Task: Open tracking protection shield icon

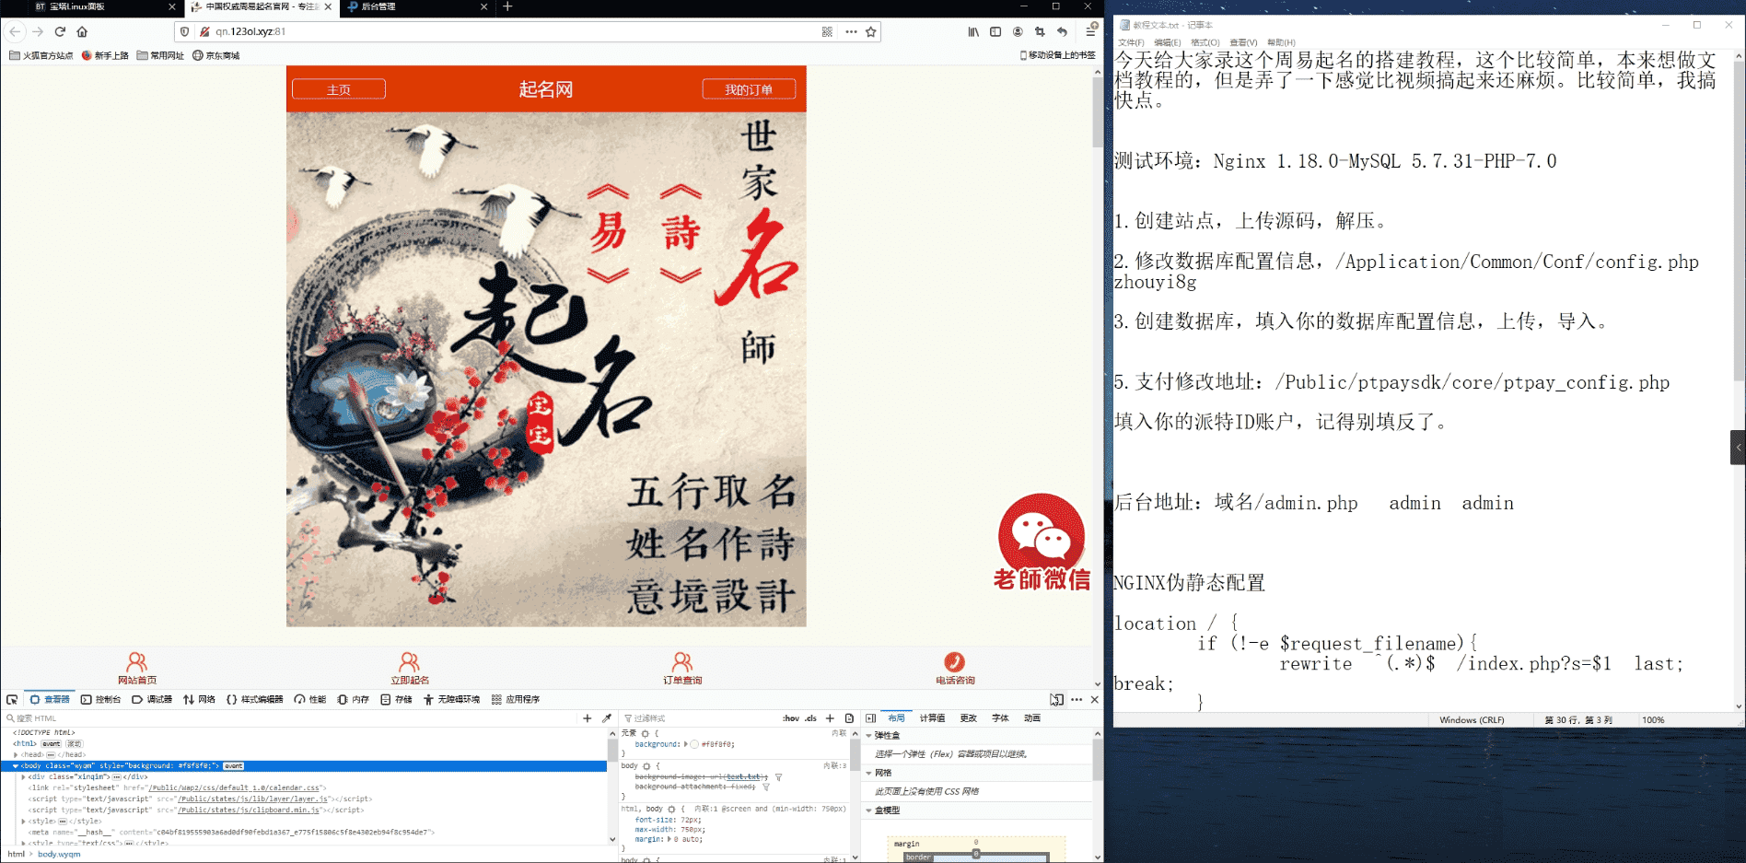Action: pos(185,31)
